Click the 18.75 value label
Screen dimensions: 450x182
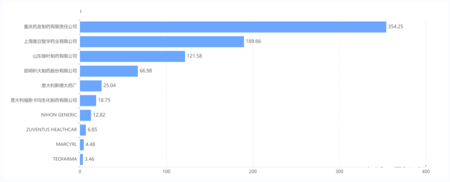pos(104,100)
